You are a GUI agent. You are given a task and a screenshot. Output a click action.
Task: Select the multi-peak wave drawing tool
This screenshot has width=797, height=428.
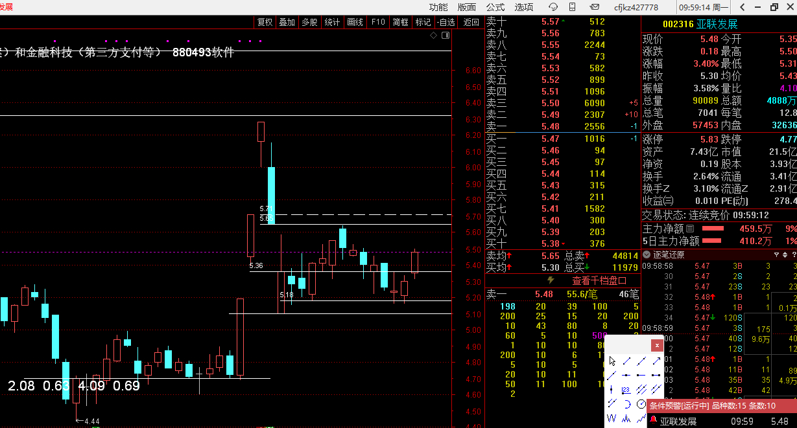pos(626,418)
